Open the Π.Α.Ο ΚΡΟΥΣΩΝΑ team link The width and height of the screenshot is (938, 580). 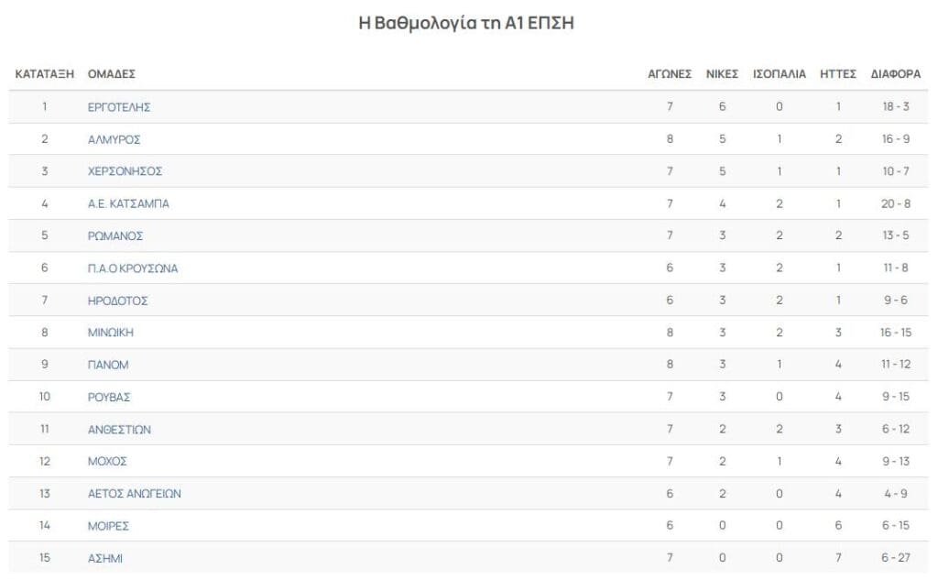tap(133, 268)
